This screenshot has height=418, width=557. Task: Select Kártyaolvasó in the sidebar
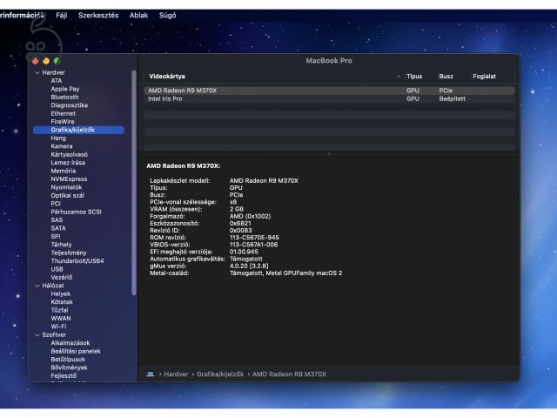(x=70, y=154)
